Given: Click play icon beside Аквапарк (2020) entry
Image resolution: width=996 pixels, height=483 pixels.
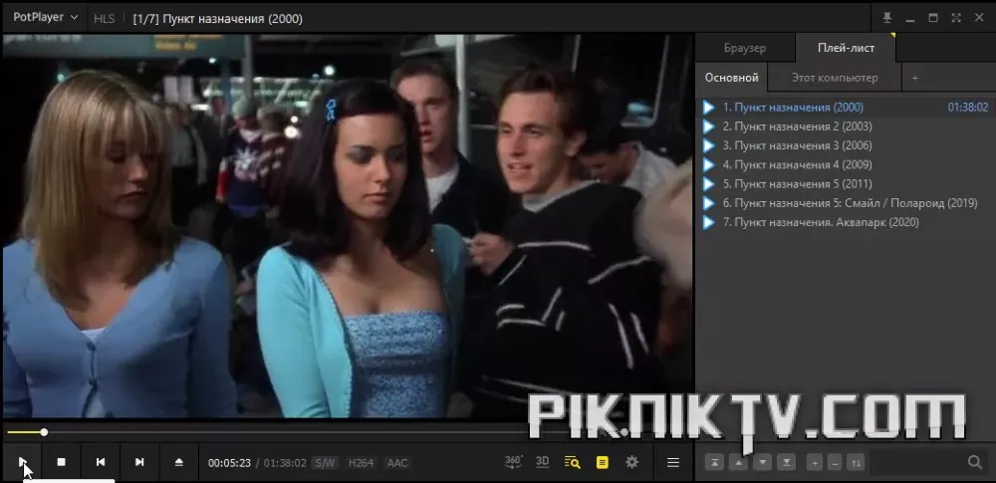Looking at the screenshot, I should coord(709,222).
